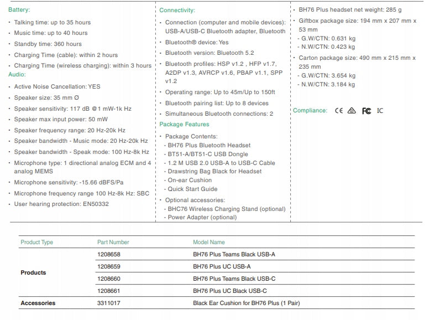Click part number 1208659

pyautogui.click(x=108, y=267)
